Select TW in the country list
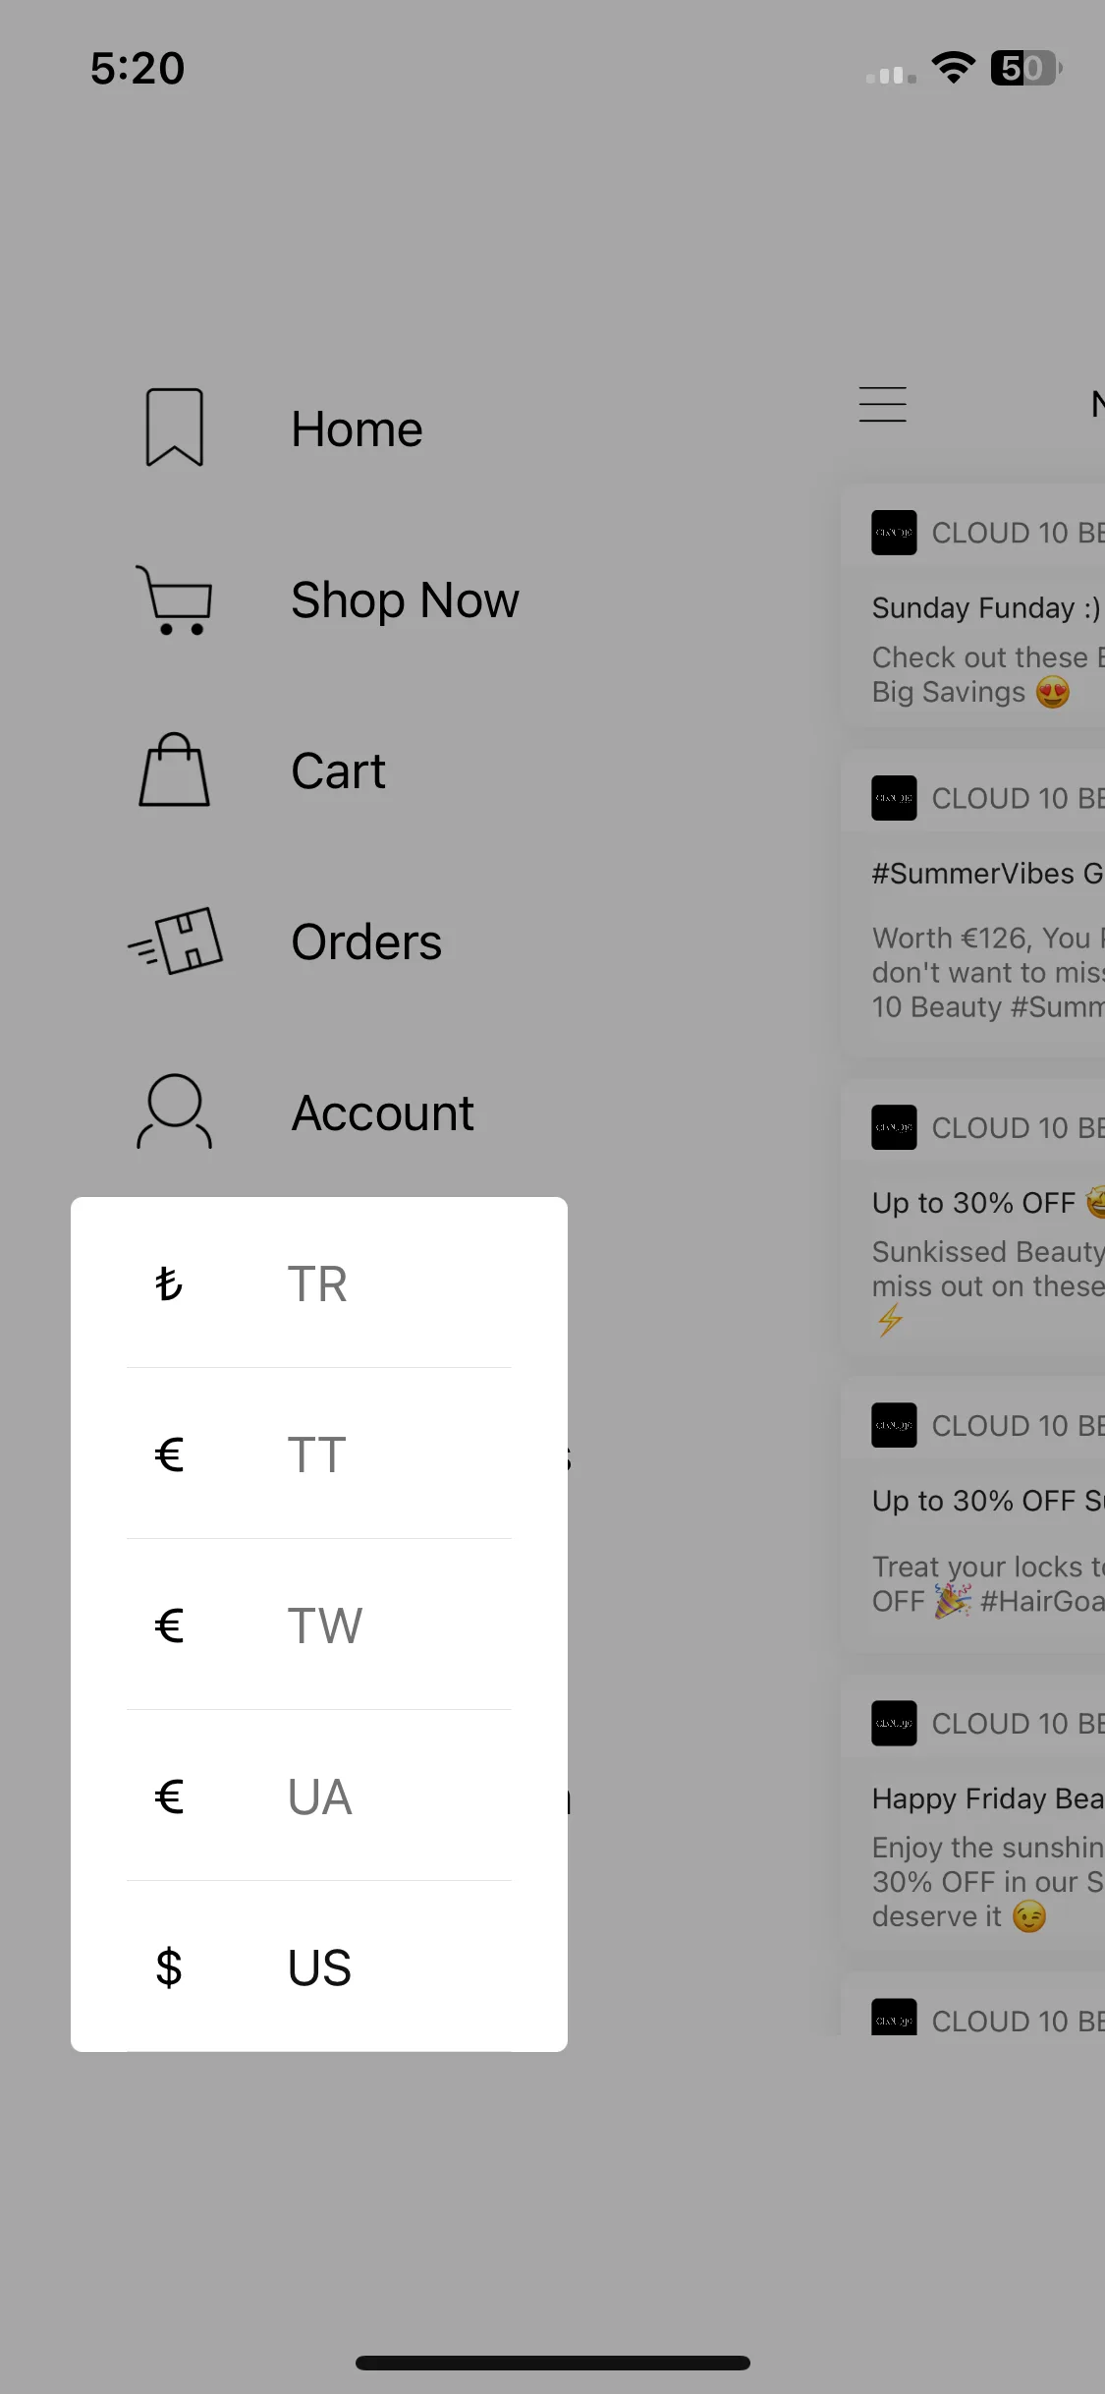The width and height of the screenshot is (1105, 2394). 319,1624
